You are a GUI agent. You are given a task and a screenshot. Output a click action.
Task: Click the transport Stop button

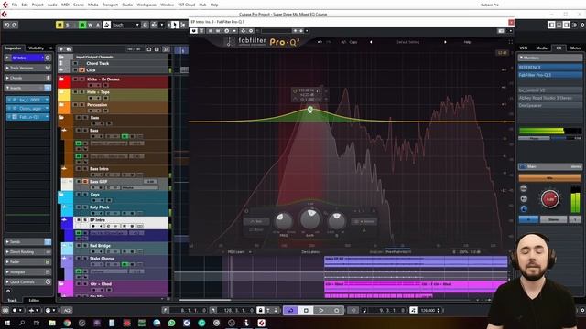tap(306, 311)
